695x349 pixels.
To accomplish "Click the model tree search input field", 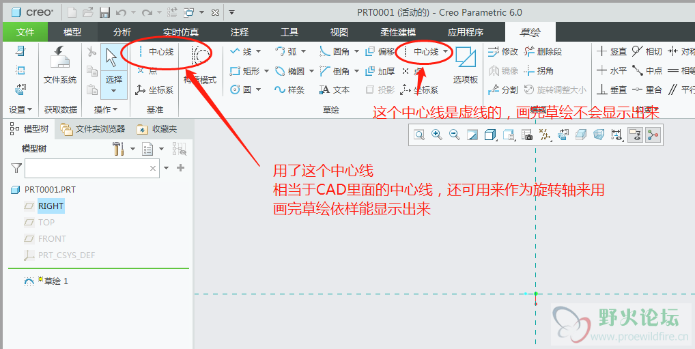I will (x=92, y=169).
